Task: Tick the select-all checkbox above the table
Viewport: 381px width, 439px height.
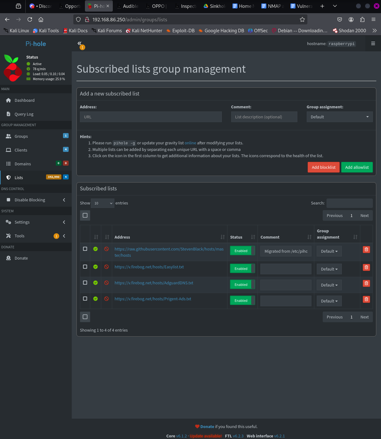Action: [x=85, y=215]
